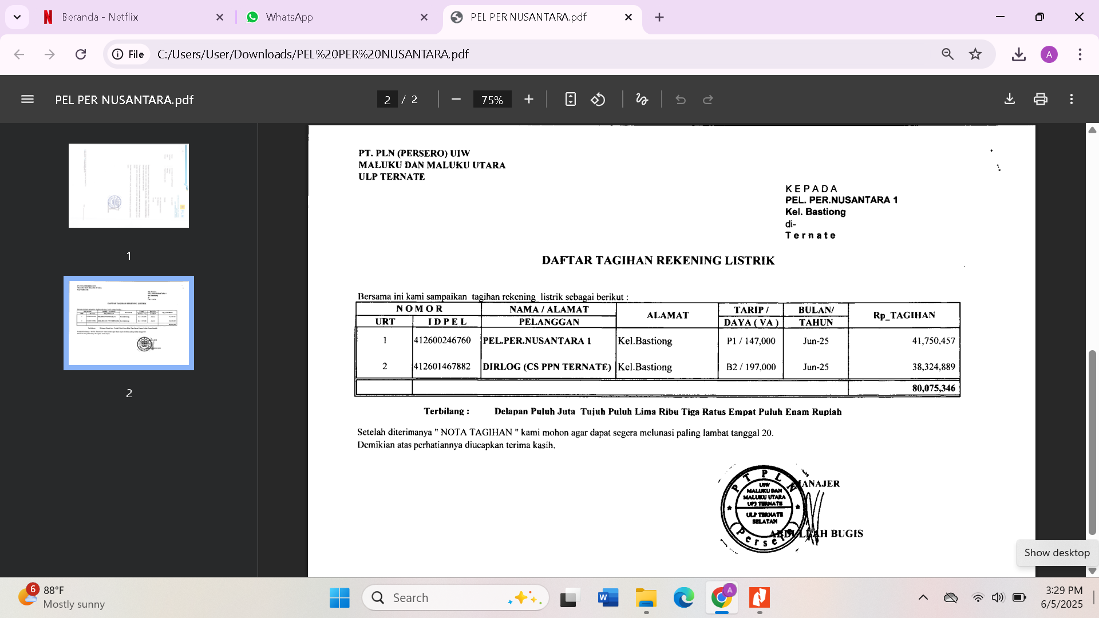
Task: Click the total amount 80,075,346
Action: [934, 388]
